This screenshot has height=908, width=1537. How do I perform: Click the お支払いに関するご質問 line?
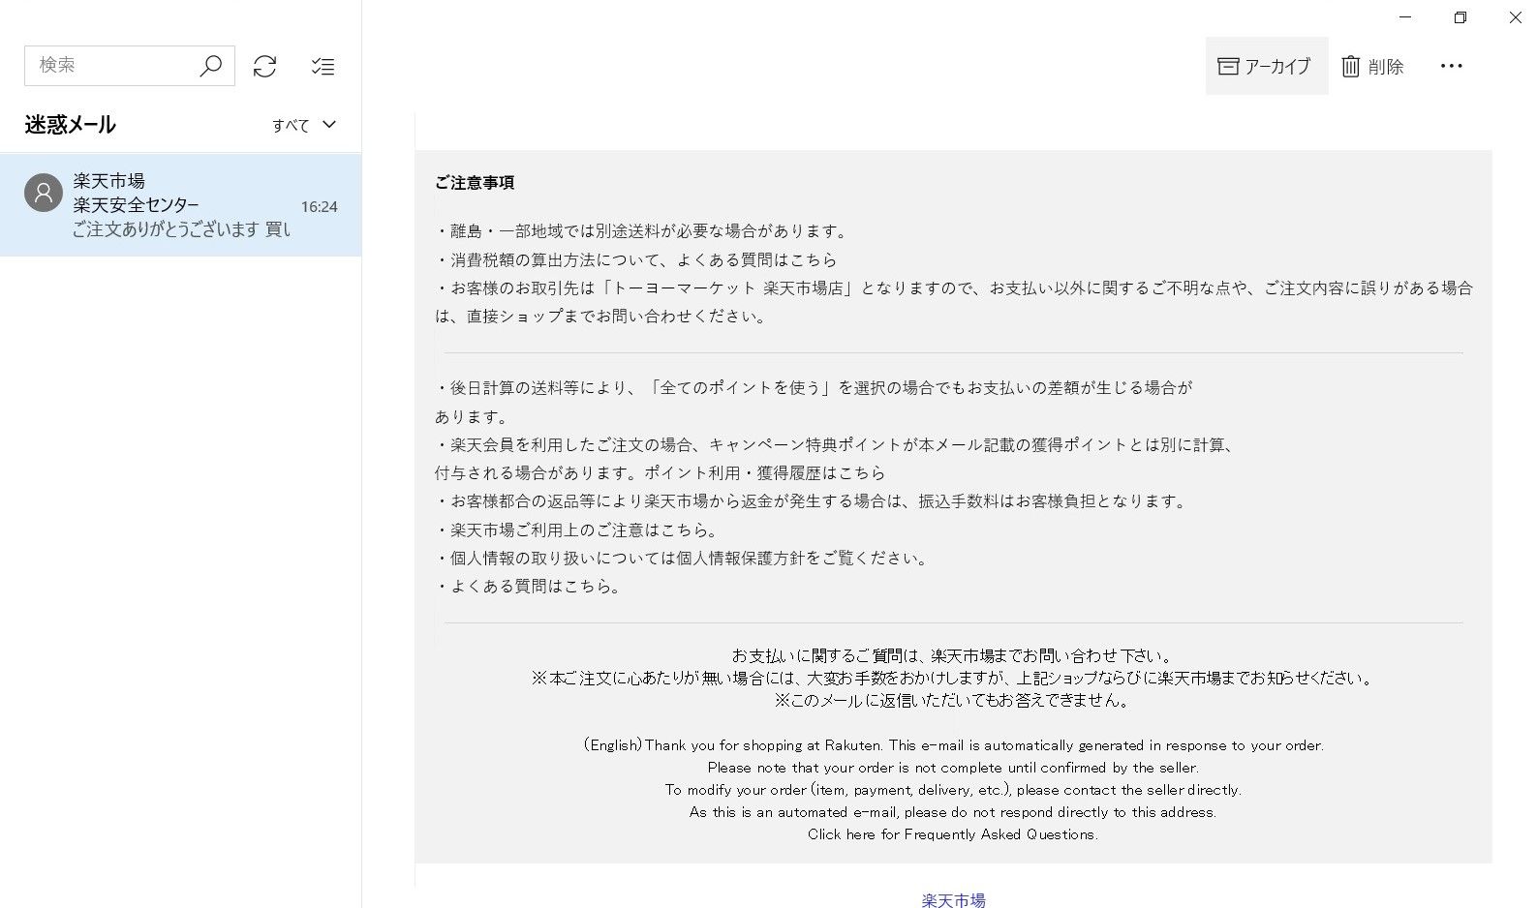953,655
